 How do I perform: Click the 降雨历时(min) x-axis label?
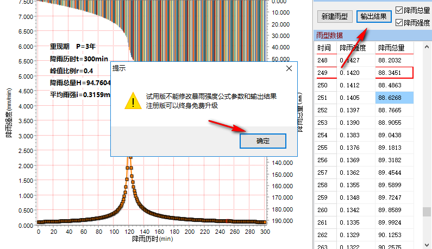tap(152, 239)
